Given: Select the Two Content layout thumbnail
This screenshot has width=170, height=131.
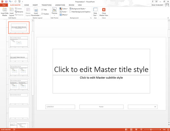Looking at the screenshot, I should 19,70.
